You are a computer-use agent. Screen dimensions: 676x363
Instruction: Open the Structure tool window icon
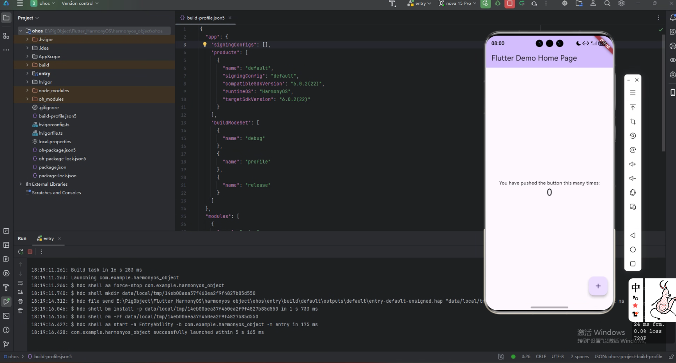[6, 36]
